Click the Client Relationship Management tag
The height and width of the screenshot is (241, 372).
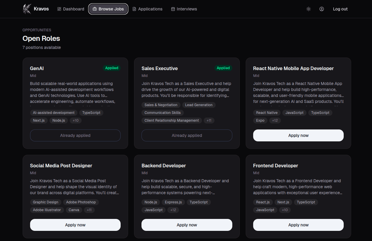point(172,120)
